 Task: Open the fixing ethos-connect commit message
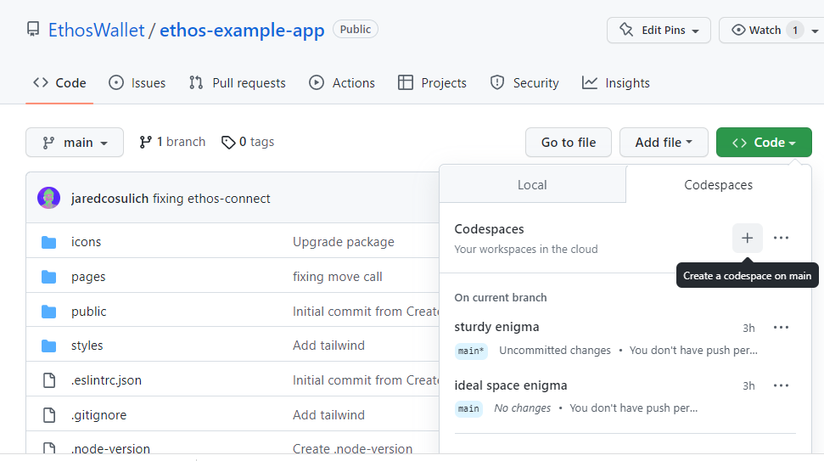211,199
